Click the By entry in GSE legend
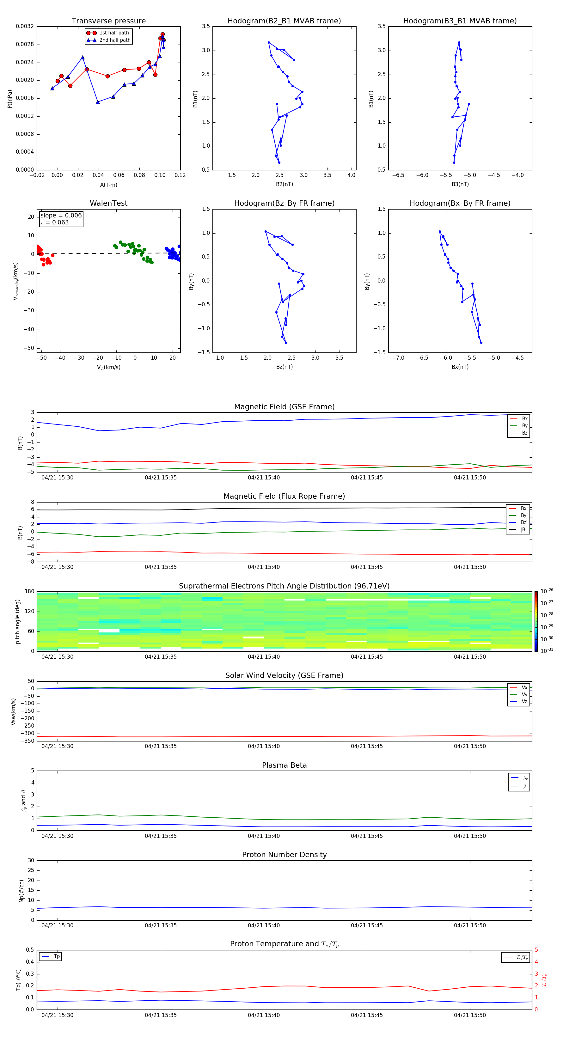 coord(519,426)
